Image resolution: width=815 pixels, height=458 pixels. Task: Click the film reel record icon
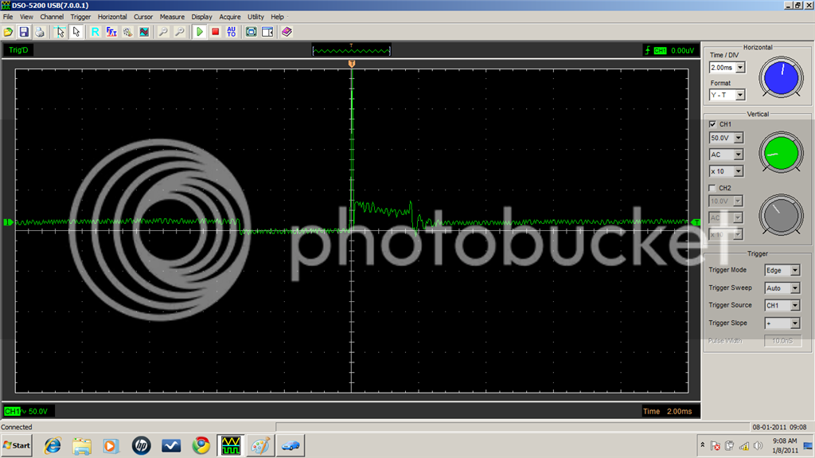coord(127,32)
